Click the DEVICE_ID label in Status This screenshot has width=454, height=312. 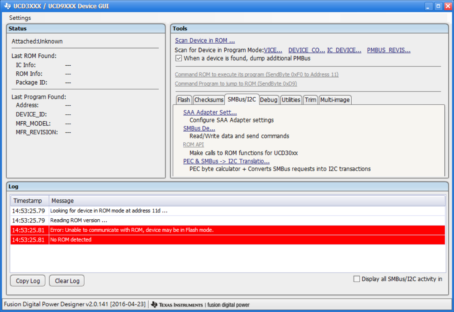click(31, 114)
